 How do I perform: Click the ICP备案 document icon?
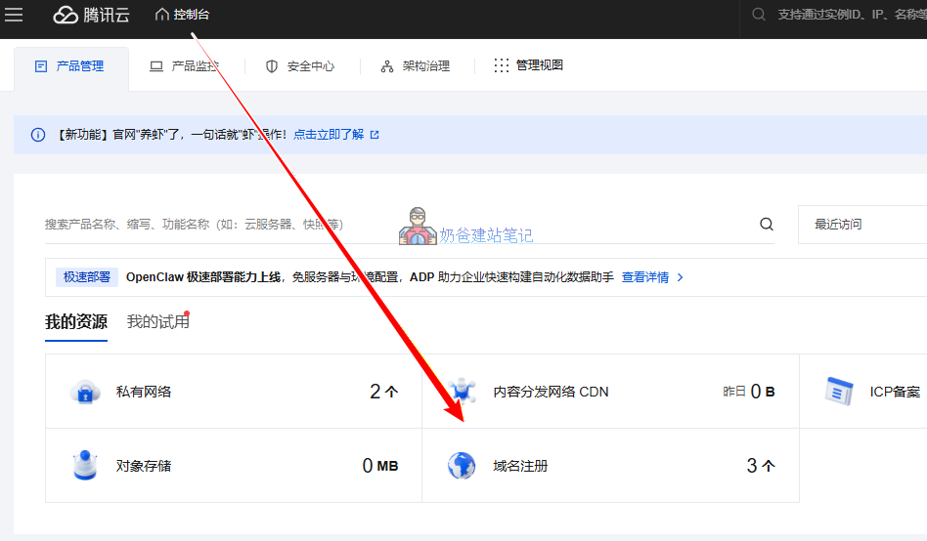pyautogui.click(x=839, y=391)
